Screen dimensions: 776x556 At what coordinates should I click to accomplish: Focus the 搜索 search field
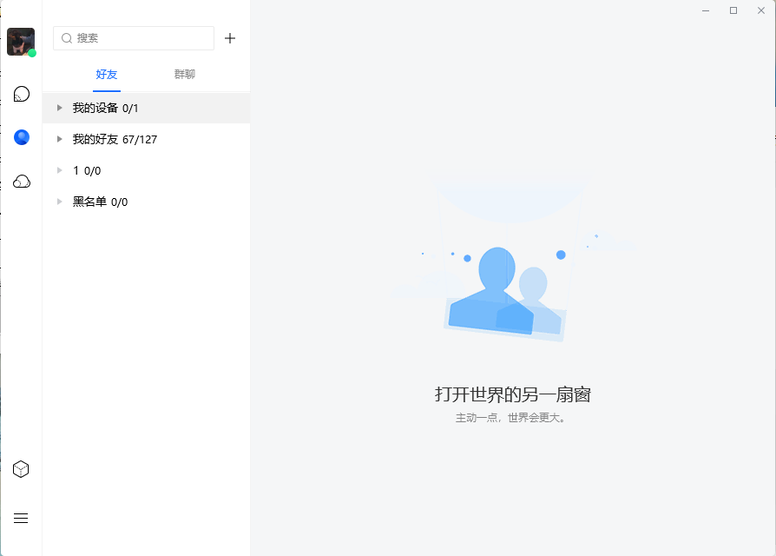tap(134, 38)
